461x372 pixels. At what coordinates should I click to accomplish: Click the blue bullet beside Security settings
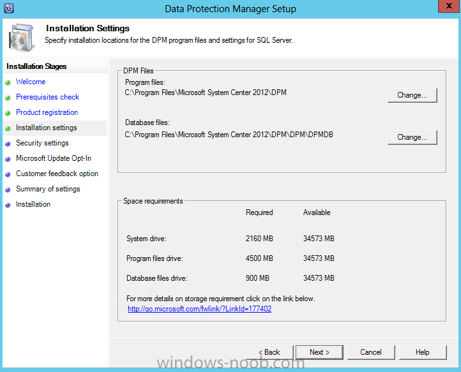point(8,144)
